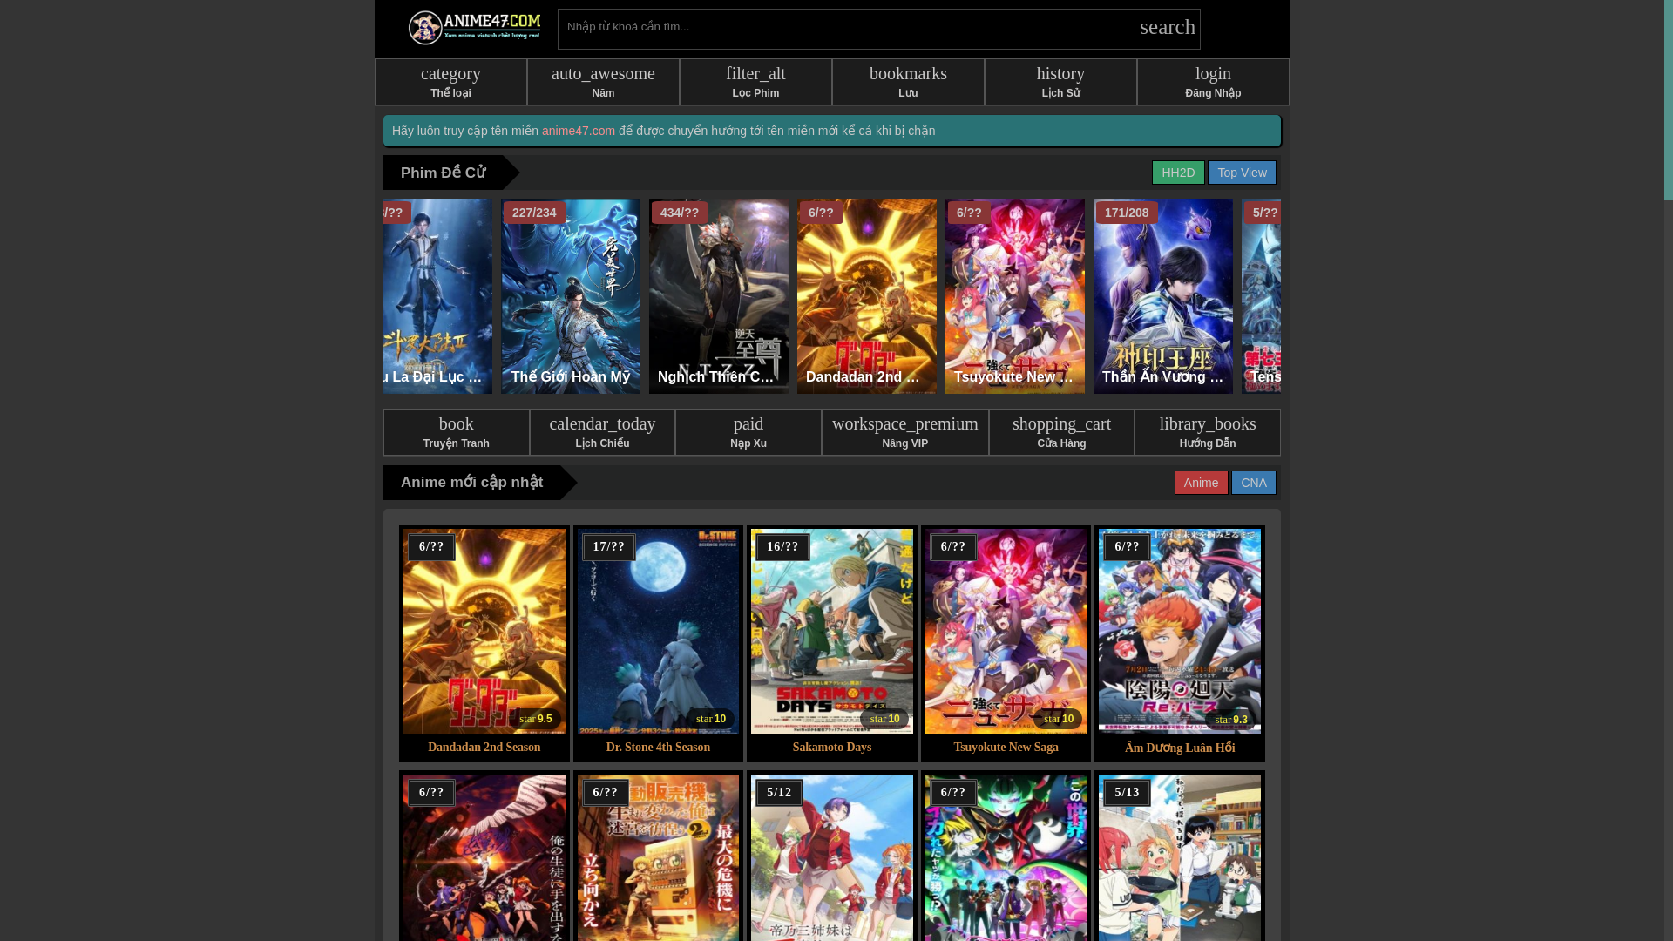This screenshot has width=1673, height=941.
Task: Select the Anime filter tab
Action: [1201, 483]
